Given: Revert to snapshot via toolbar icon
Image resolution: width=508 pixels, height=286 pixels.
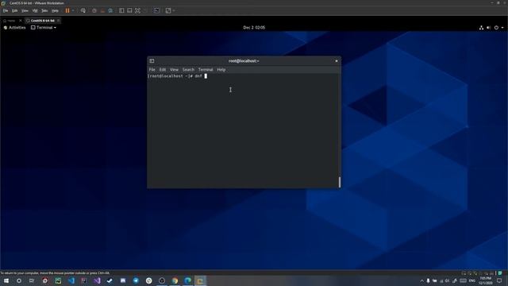Looking at the screenshot, I should pos(102,10).
